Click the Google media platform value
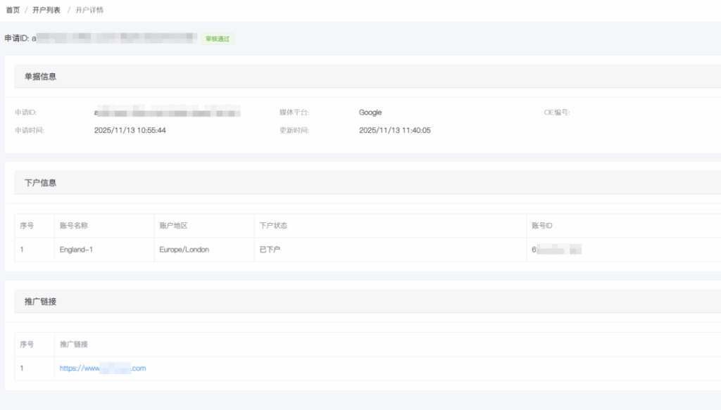The width and height of the screenshot is (721, 410). (370, 113)
